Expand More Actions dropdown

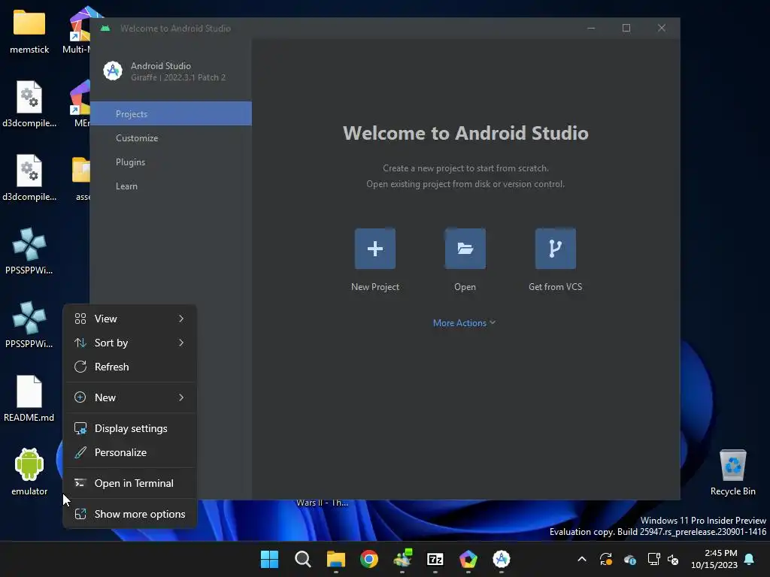pos(464,323)
